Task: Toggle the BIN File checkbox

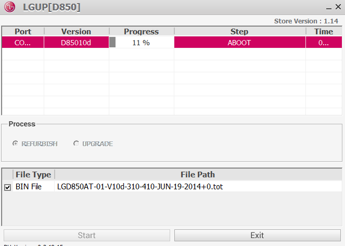Action: [7, 187]
